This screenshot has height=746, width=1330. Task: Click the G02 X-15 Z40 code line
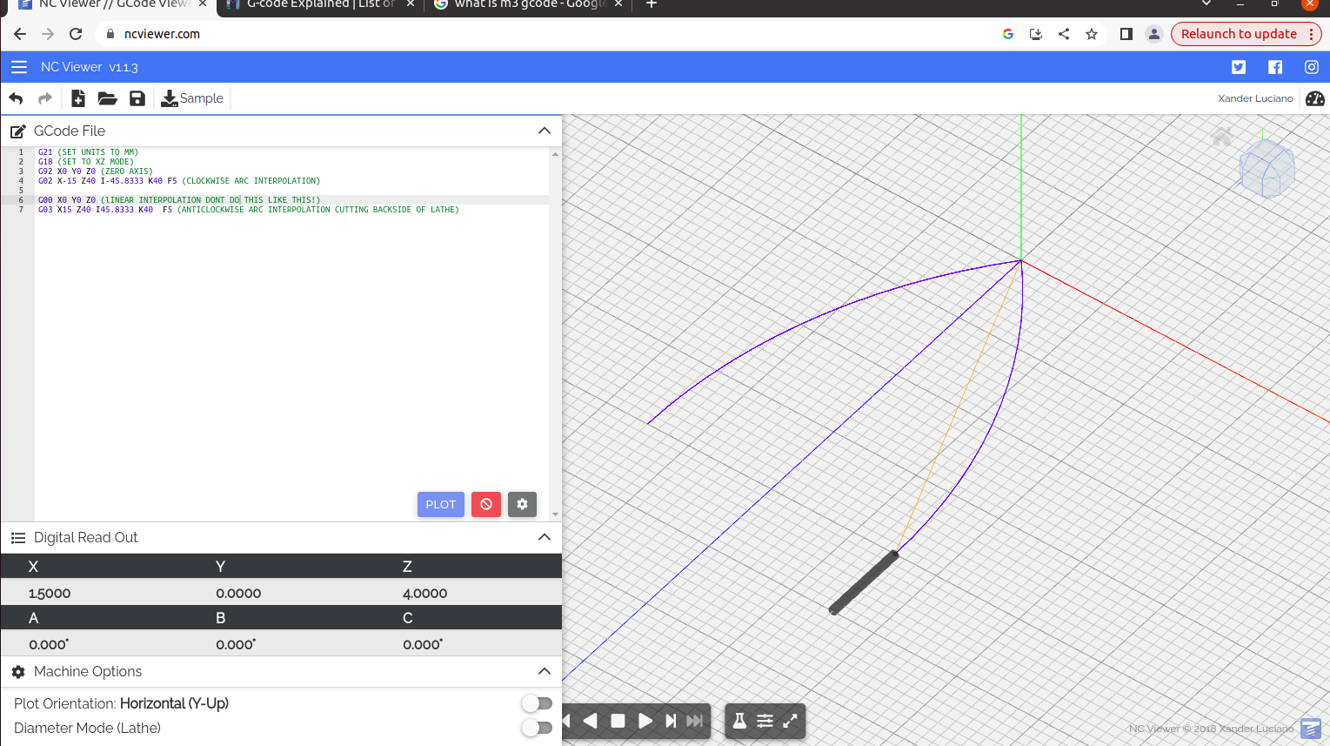[179, 181]
